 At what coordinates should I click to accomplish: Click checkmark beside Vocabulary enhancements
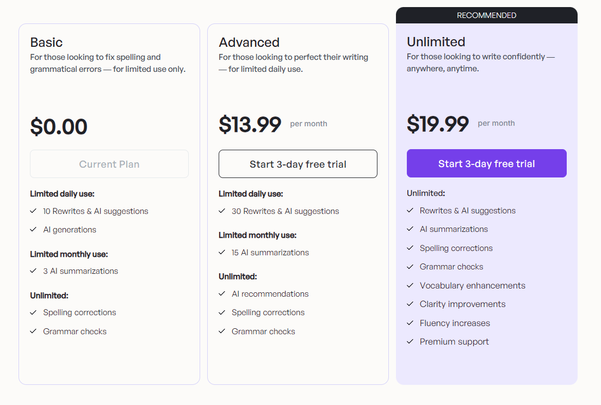pos(410,285)
